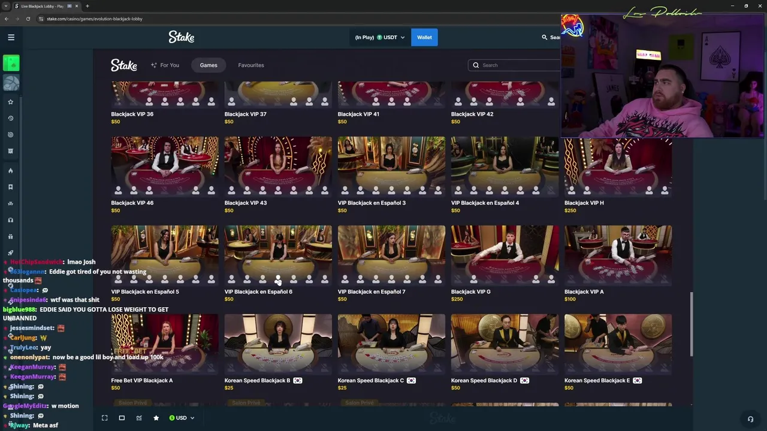Image resolution: width=767 pixels, height=431 pixels.
Task: Open a new browser tab
Action: point(87,6)
